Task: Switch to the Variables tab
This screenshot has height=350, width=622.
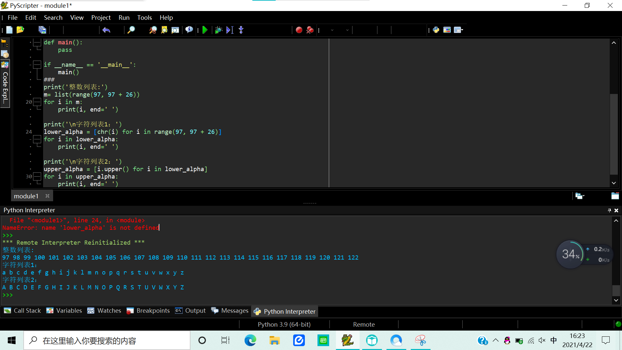Action: click(x=64, y=310)
